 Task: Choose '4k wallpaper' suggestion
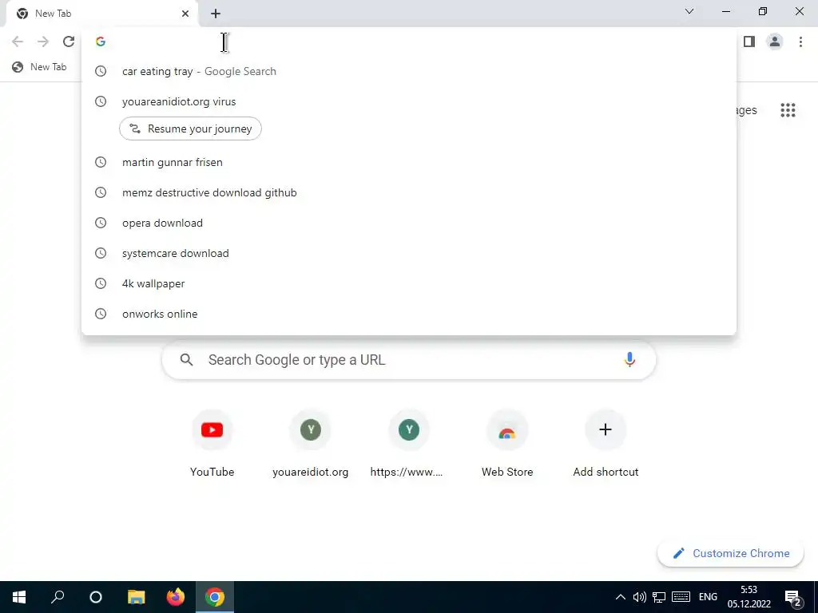point(409,283)
